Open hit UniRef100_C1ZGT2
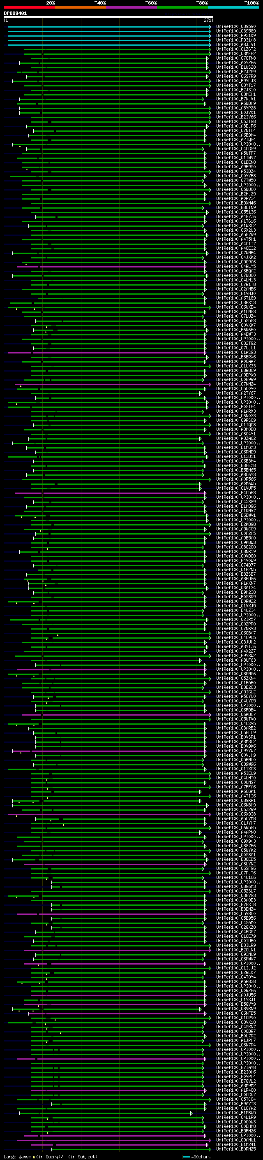The width and height of the screenshot is (263, 1160). tap(235, 49)
